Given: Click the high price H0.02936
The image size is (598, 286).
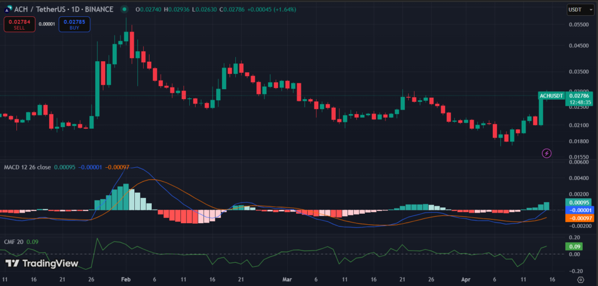Looking at the screenshot, I should pyautogui.click(x=176, y=9).
